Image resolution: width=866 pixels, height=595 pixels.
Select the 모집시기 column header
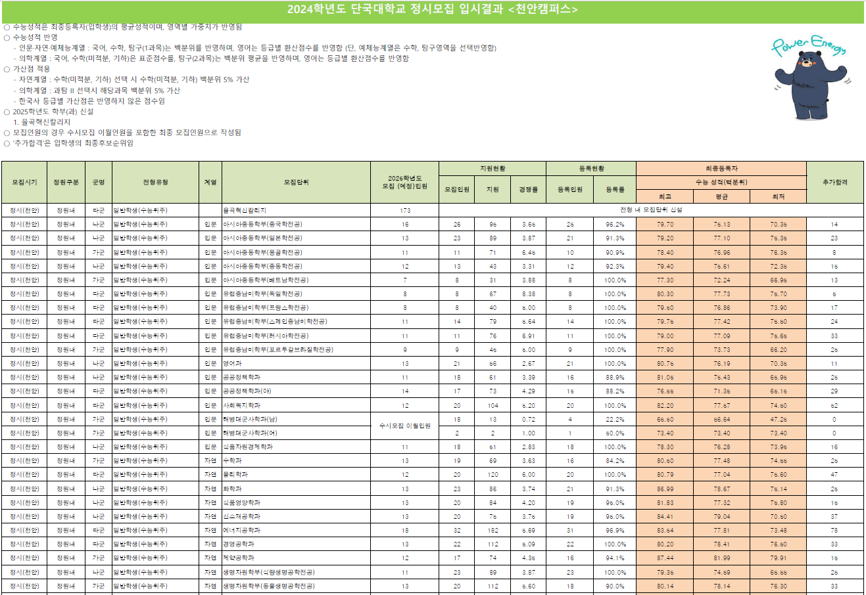tap(24, 182)
